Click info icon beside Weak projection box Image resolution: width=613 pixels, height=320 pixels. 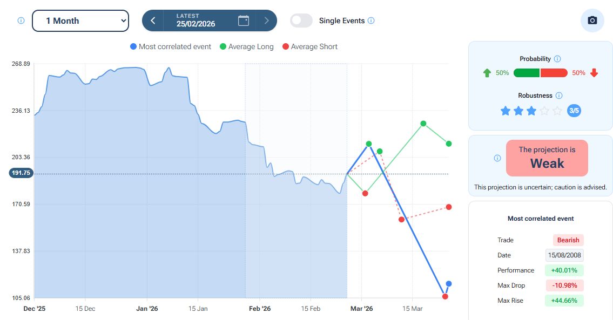(x=497, y=158)
